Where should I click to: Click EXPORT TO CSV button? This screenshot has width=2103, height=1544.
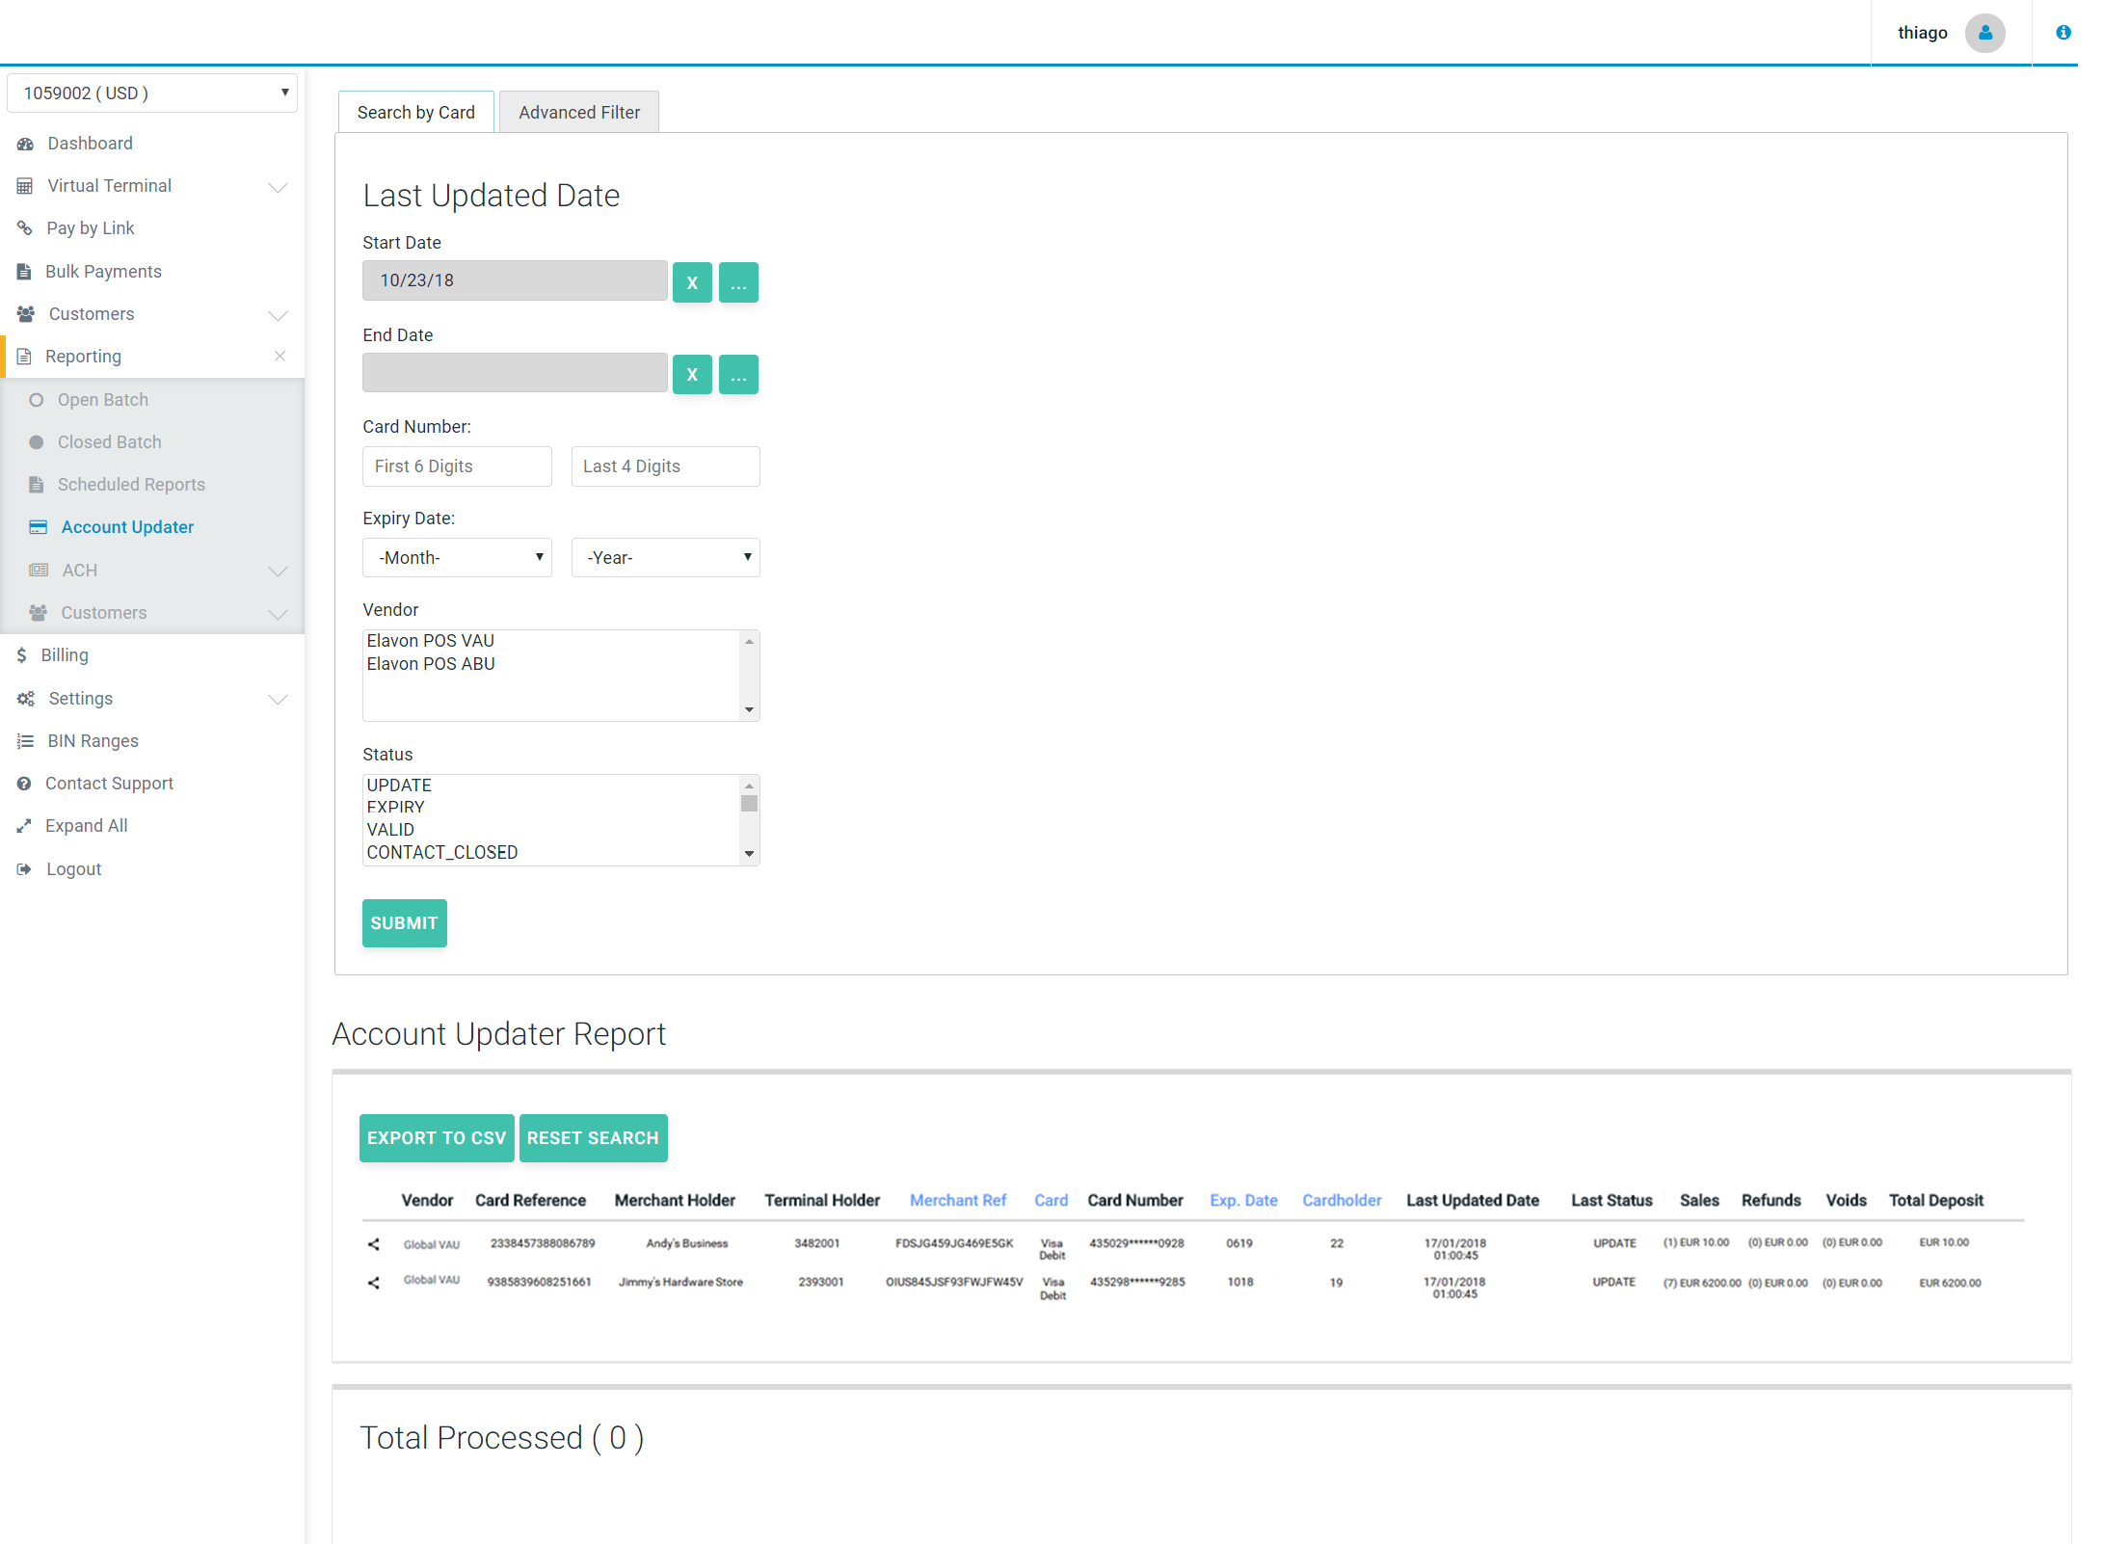(x=436, y=1138)
